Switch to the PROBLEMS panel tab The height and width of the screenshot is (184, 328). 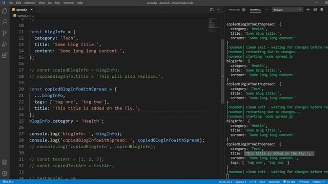[234, 10]
